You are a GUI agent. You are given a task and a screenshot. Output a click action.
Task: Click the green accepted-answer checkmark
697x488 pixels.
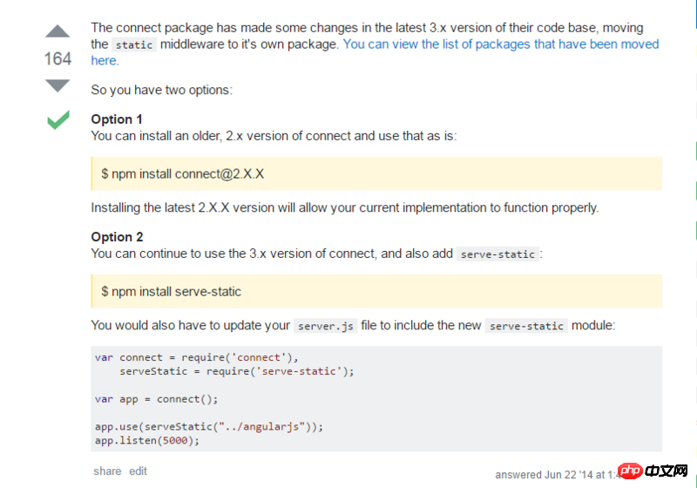coord(58,120)
